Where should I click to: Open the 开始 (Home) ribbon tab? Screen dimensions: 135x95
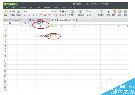[x=6, y=7]
